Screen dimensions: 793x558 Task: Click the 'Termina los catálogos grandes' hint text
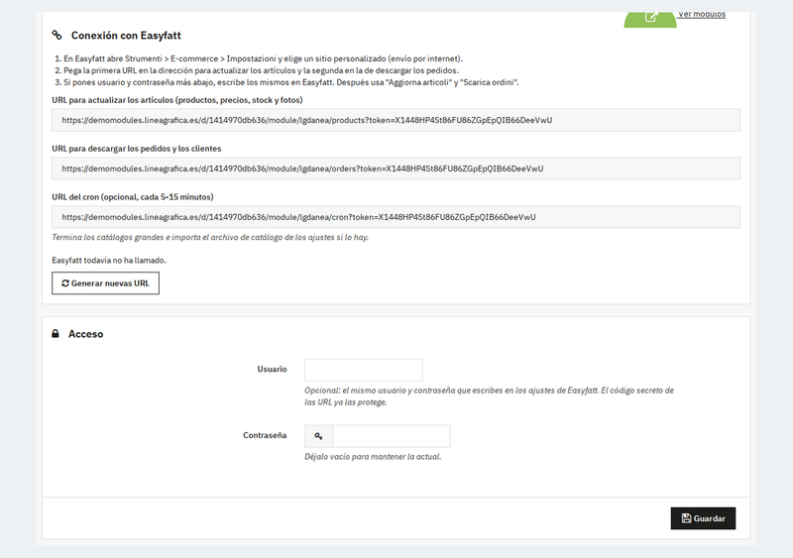(210, 237)
